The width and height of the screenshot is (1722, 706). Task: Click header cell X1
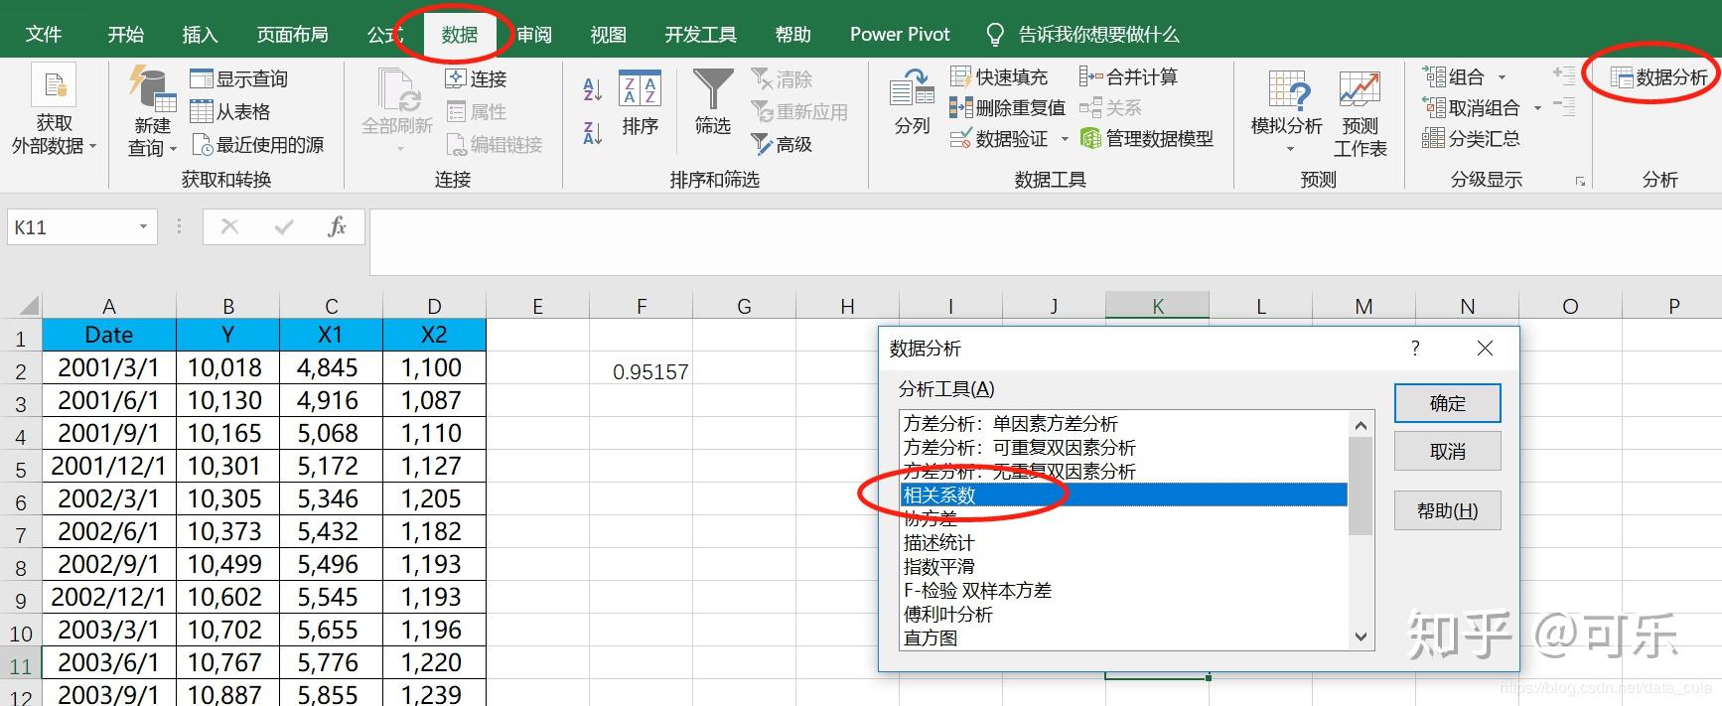(331, 335)
